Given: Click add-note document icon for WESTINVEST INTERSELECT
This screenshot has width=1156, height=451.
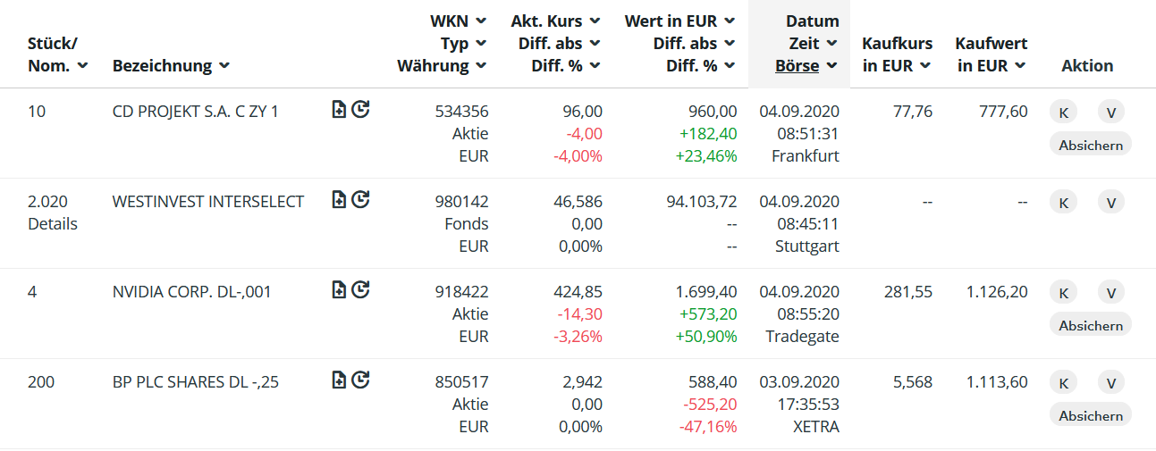Looking at the screenshot, I should pos(339,199).
